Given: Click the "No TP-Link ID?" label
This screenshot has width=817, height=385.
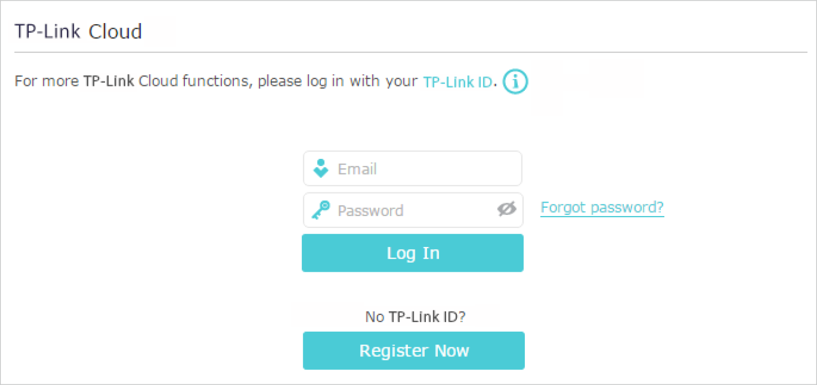Looking at the screenshot, I should click(415, 317).
